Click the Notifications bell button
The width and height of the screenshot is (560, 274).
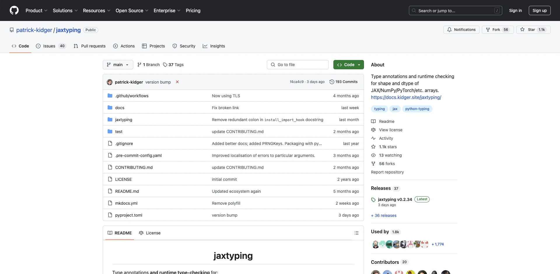(x=461, y=30)
